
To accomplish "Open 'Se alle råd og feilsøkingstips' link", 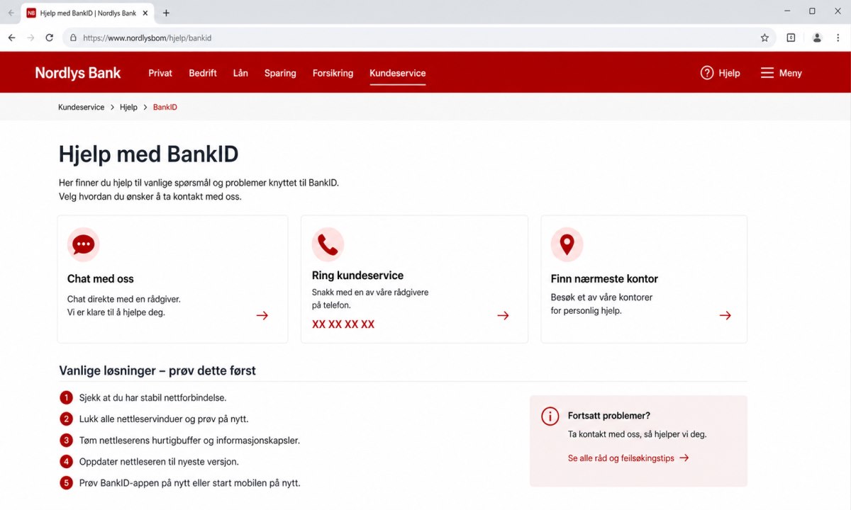I will point(628,458).
